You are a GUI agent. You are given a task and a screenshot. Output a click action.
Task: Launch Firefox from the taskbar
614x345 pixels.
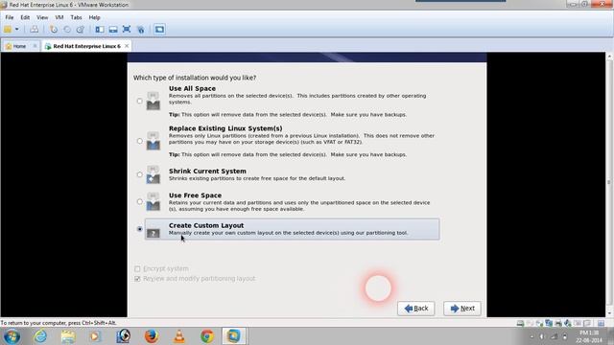click(152, 336)
